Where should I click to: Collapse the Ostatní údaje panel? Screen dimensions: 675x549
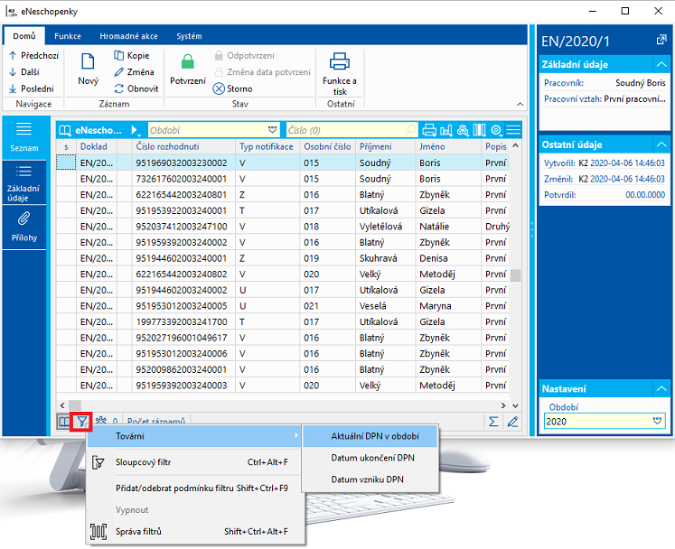(661, 144)
